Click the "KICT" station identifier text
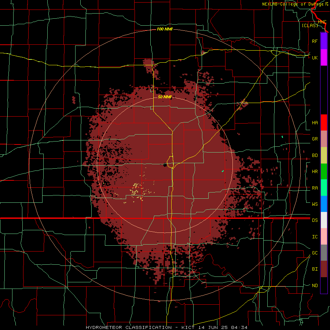330x330 pixels. (x=188, y=327)
